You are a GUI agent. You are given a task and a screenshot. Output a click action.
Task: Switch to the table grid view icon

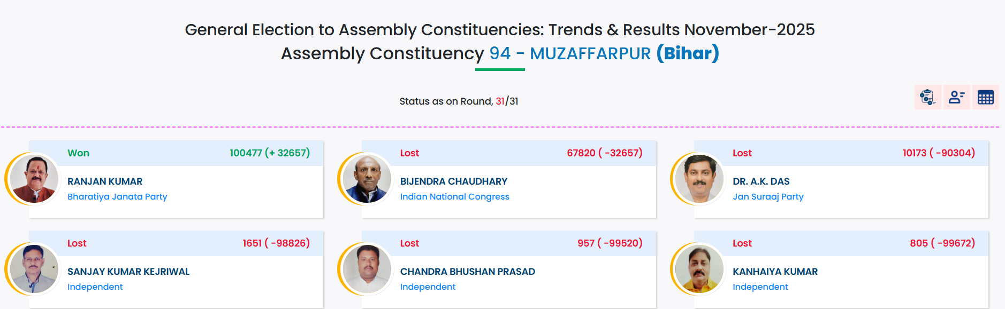(985, 97)
